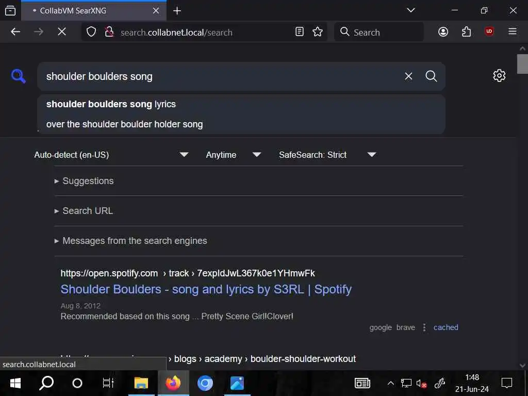Image resolution: width=528 pixels, height=396 pixels.
Task: Click the page vertical scrollbar thumb
Action: pos(522,63)
